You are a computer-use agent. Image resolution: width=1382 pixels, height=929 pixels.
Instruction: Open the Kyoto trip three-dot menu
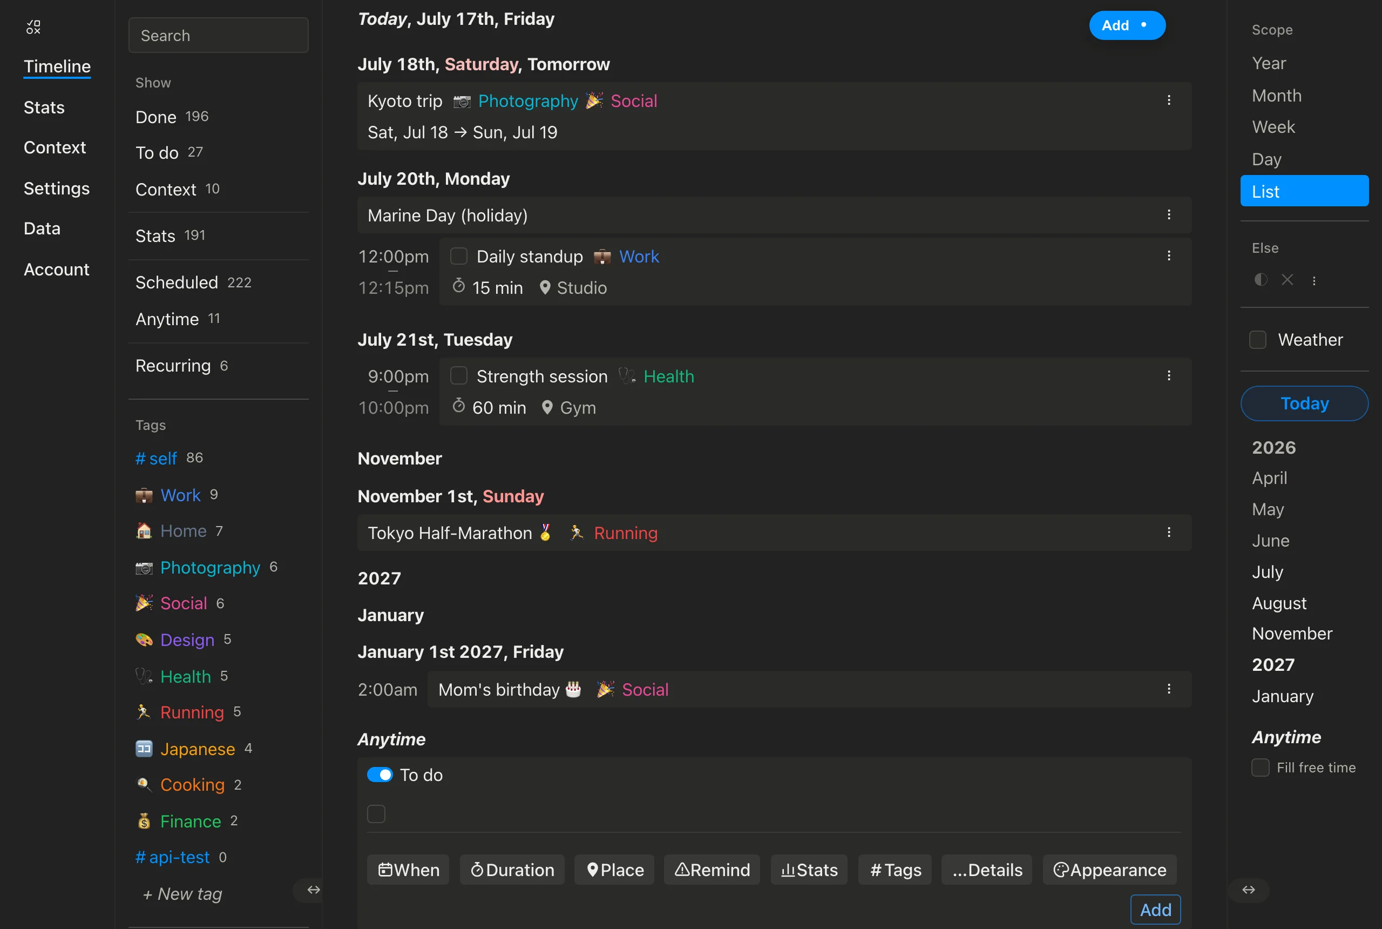point(1169,100)
